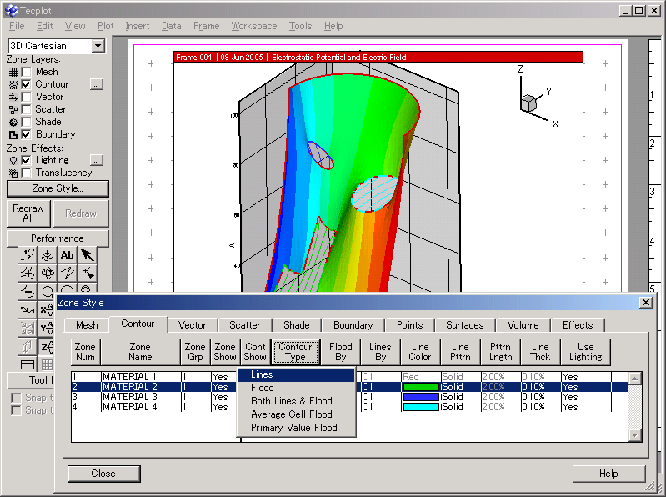666x497 pixels.
Task: Open the Contour Type column dropdown
Action: (x=295, y=352)
